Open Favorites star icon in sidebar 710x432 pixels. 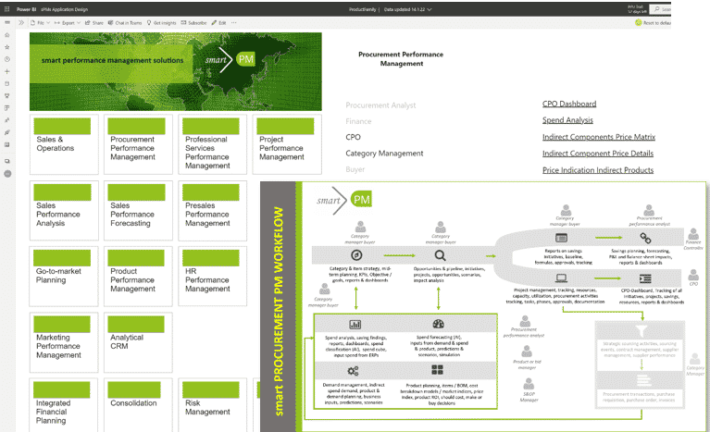[7, 47]
